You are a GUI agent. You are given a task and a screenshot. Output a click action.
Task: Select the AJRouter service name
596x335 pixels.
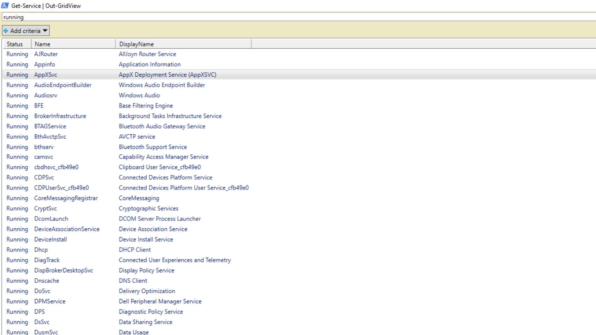(46, 54)
